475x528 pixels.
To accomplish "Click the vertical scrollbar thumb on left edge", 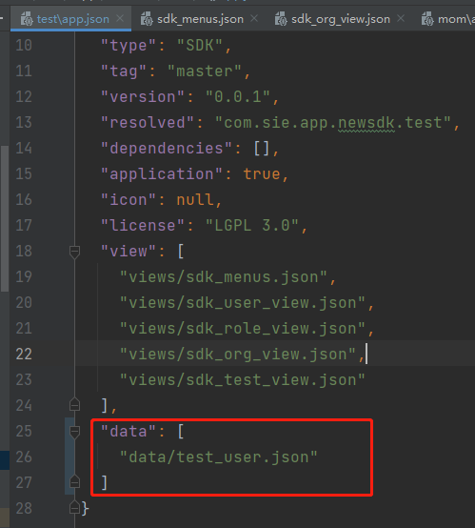I will pos(5,218).
